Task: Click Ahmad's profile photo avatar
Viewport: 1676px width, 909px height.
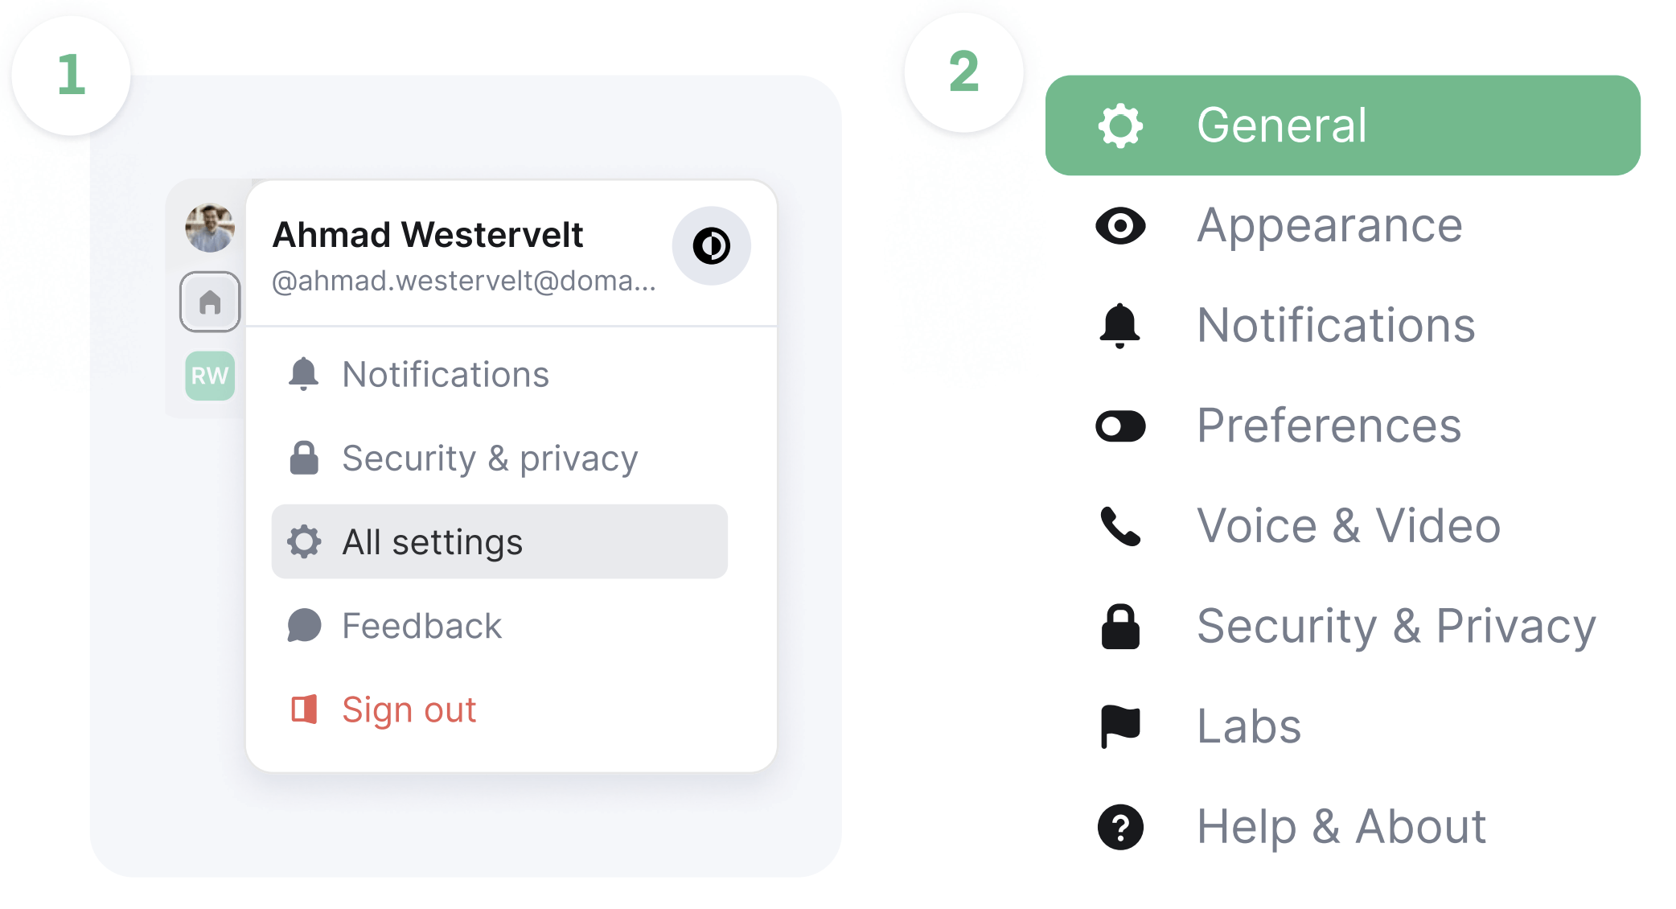Action: pyautogui.click(x=210, y=228)
